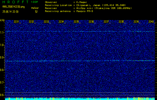Click the 2236 time marker
Image resolution: width=157 pixels, height=100 pixels.
pos(91,22)
